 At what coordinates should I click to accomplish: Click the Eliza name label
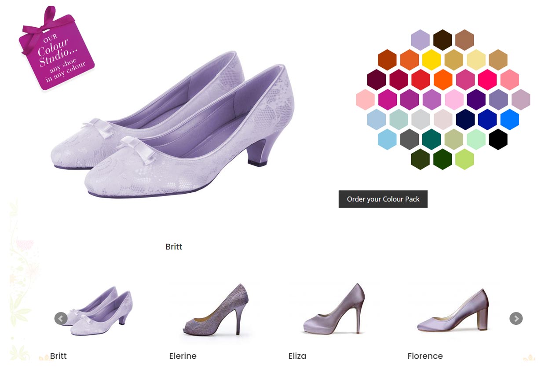[x=297, y=356]
